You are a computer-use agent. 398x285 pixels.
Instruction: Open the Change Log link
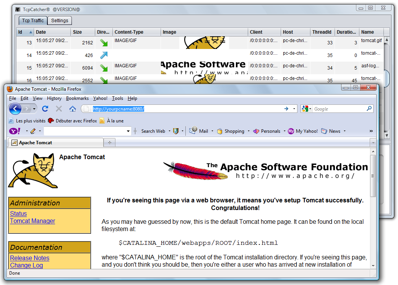(26, 265)
